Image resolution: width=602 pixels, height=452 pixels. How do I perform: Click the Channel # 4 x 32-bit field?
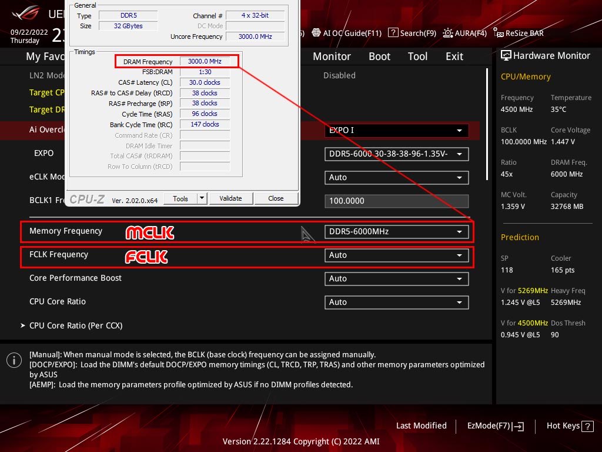coord(255,15)
